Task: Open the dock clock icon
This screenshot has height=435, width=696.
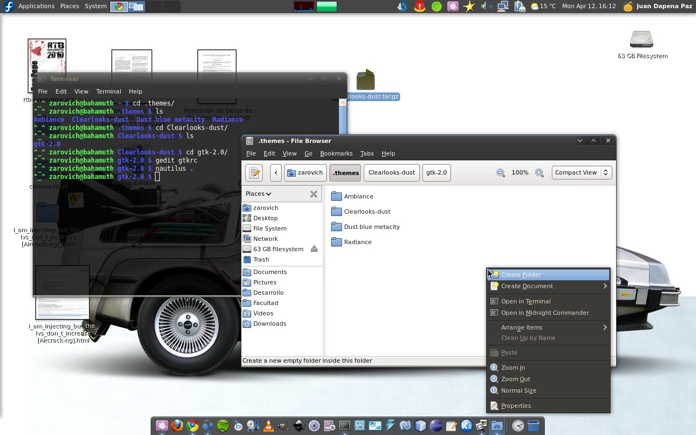Action: click(x=518, y=426)
